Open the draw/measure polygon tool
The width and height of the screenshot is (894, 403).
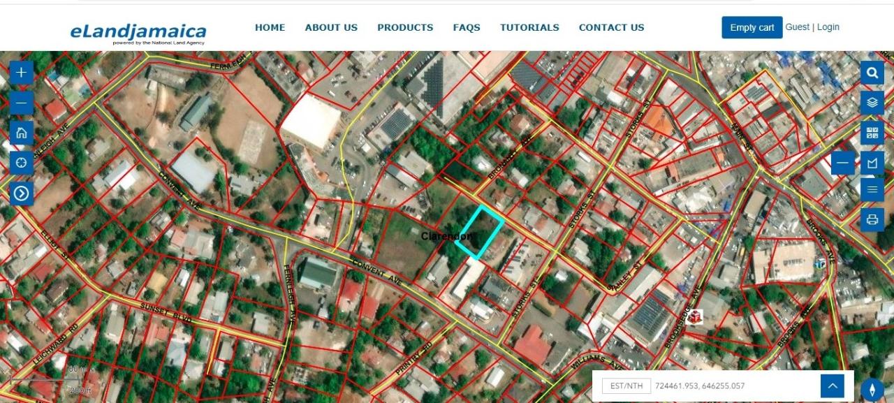coord(872,163)
